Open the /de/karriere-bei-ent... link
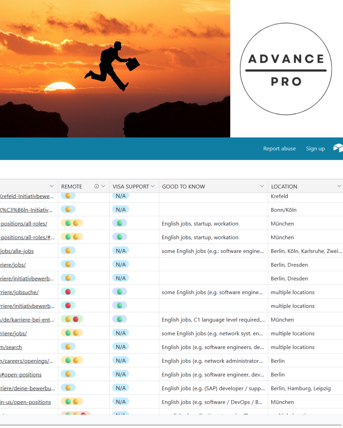This screenshot has height=428, width=343. point(27,320)
